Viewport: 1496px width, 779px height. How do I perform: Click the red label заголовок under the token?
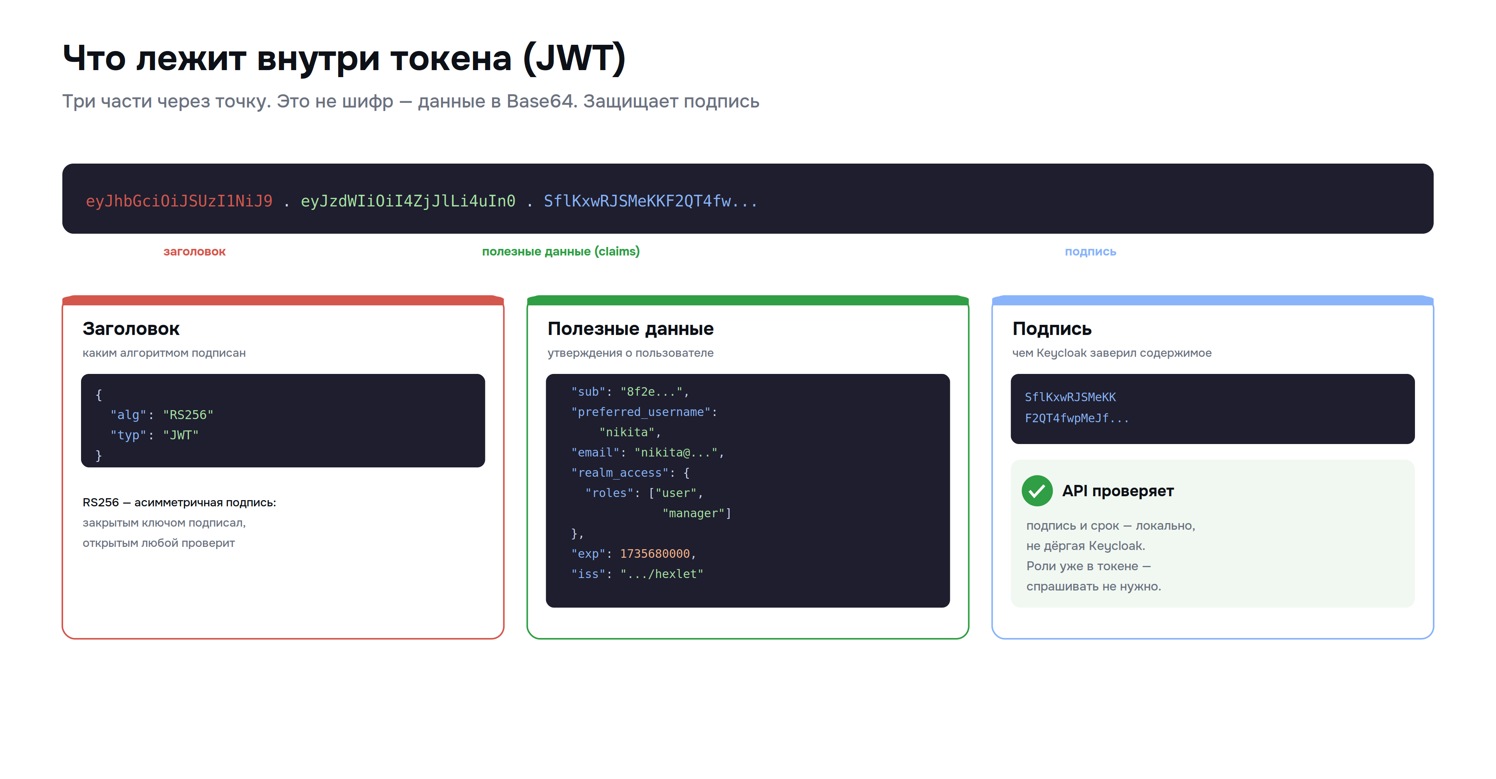[x=194, y=251]
